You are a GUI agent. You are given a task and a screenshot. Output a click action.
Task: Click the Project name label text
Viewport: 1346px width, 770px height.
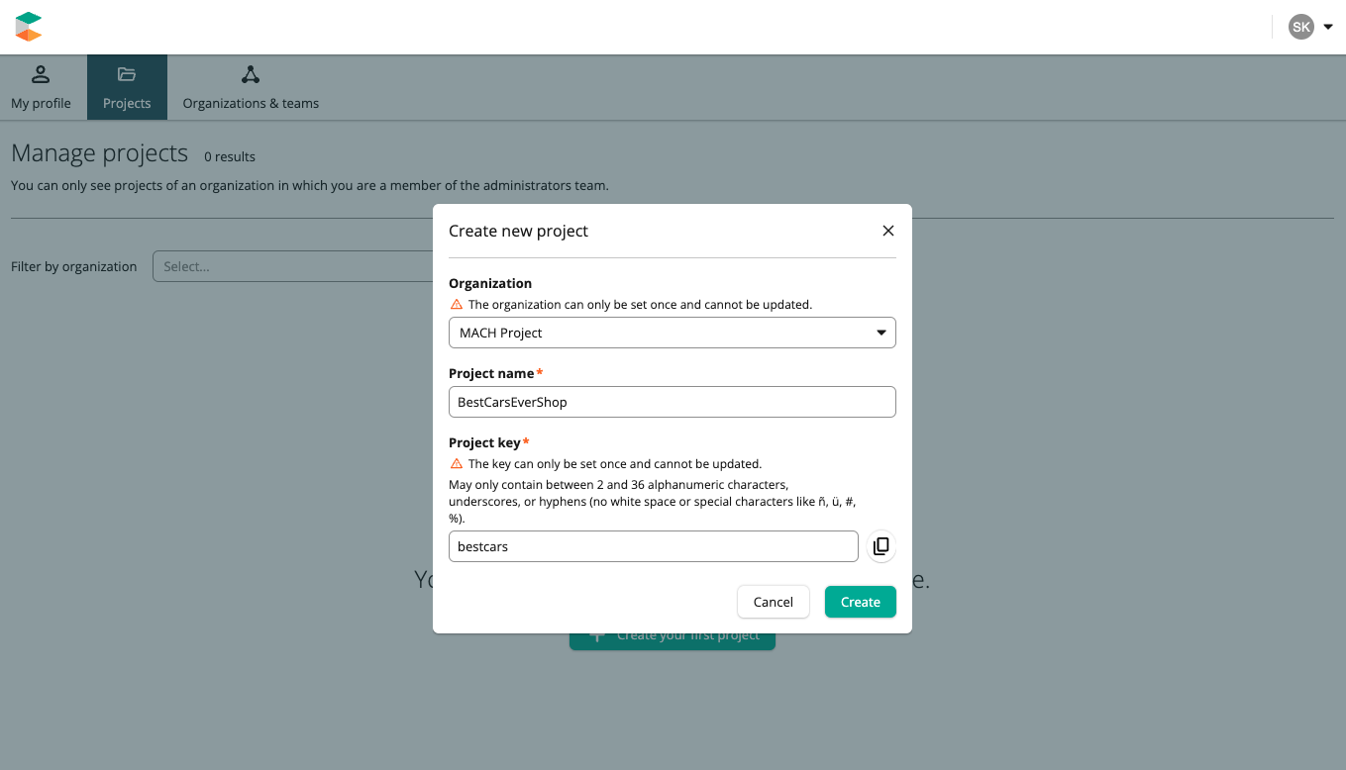click(x=490, y=373)
